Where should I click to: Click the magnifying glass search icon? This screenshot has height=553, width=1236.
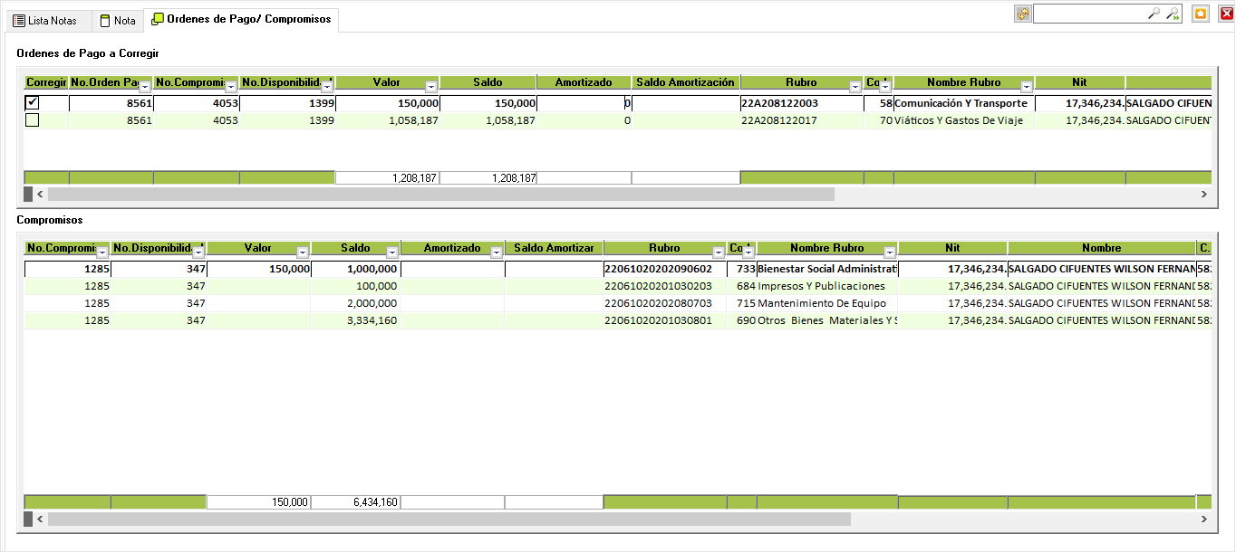tap(1154, 14)
